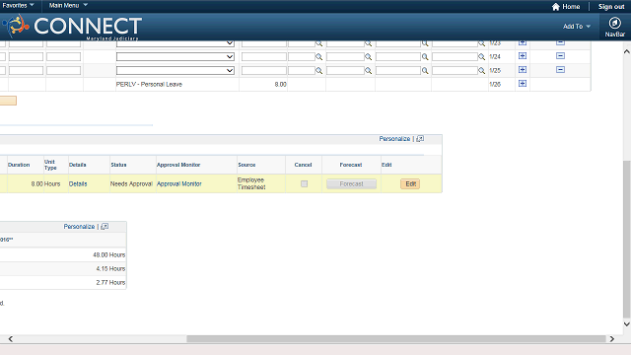Viewport: 631px width, 355px height.
Task: Open the time code dropdown in 1/24 row
Action: (175, 57)
